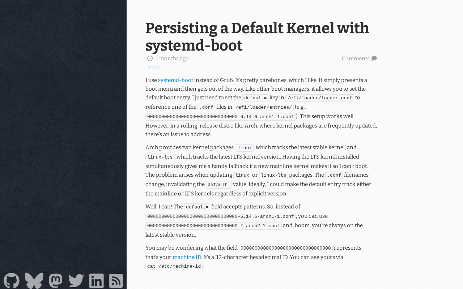
Task: Follow the machine ID link
Action: pyautogui.click(x=187, y=257)
